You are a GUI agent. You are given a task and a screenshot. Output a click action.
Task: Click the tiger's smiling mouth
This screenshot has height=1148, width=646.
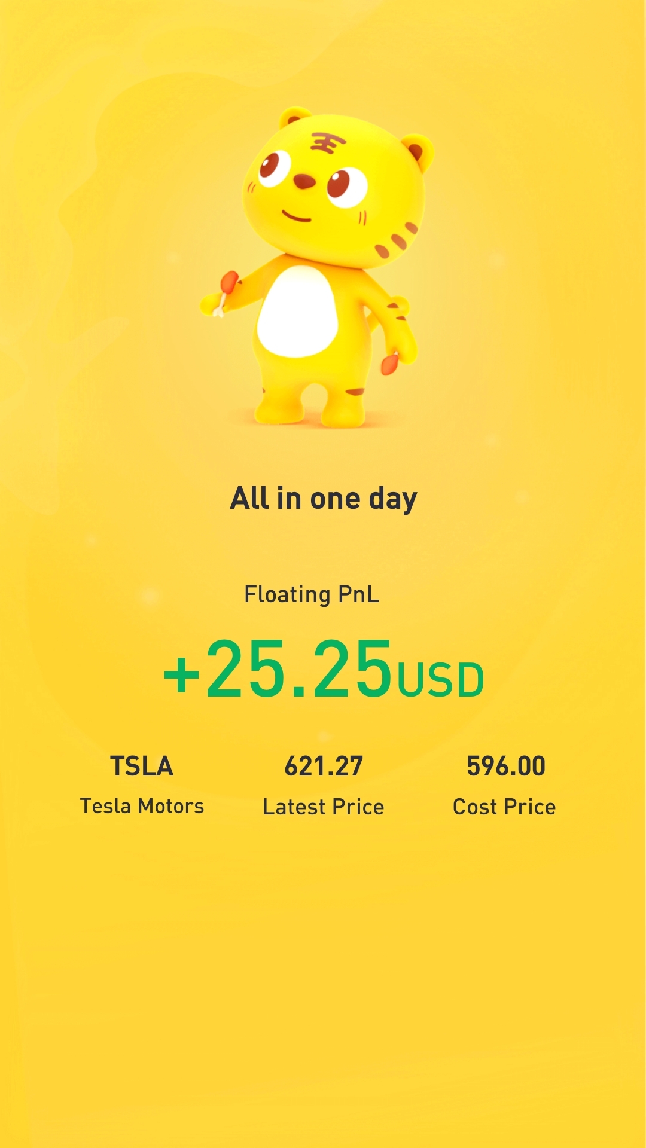click(x=296, y=216)
